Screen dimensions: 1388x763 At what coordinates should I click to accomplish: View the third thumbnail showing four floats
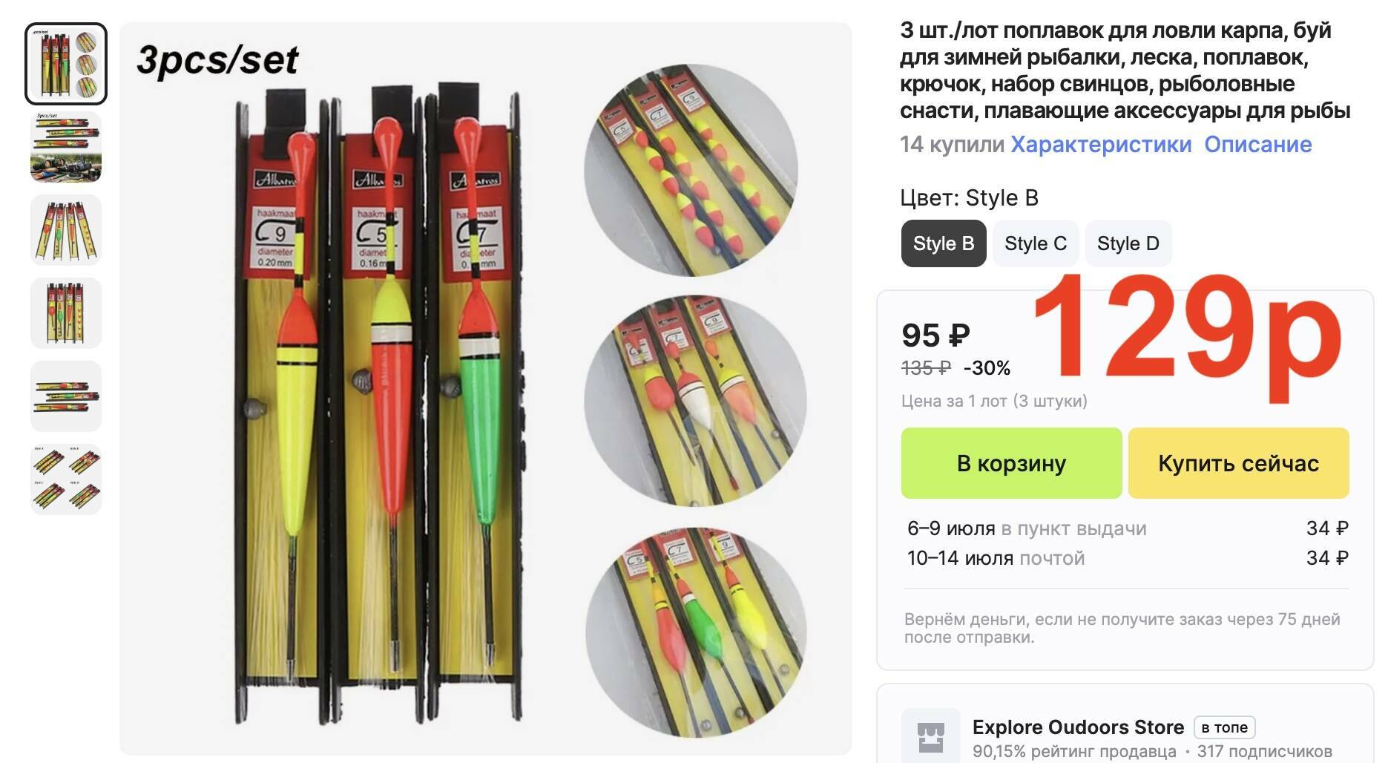coord(66,230)
